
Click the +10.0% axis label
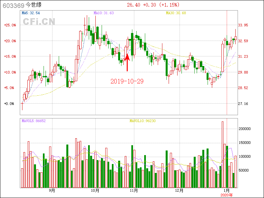pyautogui.click(x=10, y=72)
